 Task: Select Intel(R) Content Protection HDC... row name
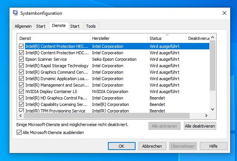pyautogui.click(x=57, y=53)
